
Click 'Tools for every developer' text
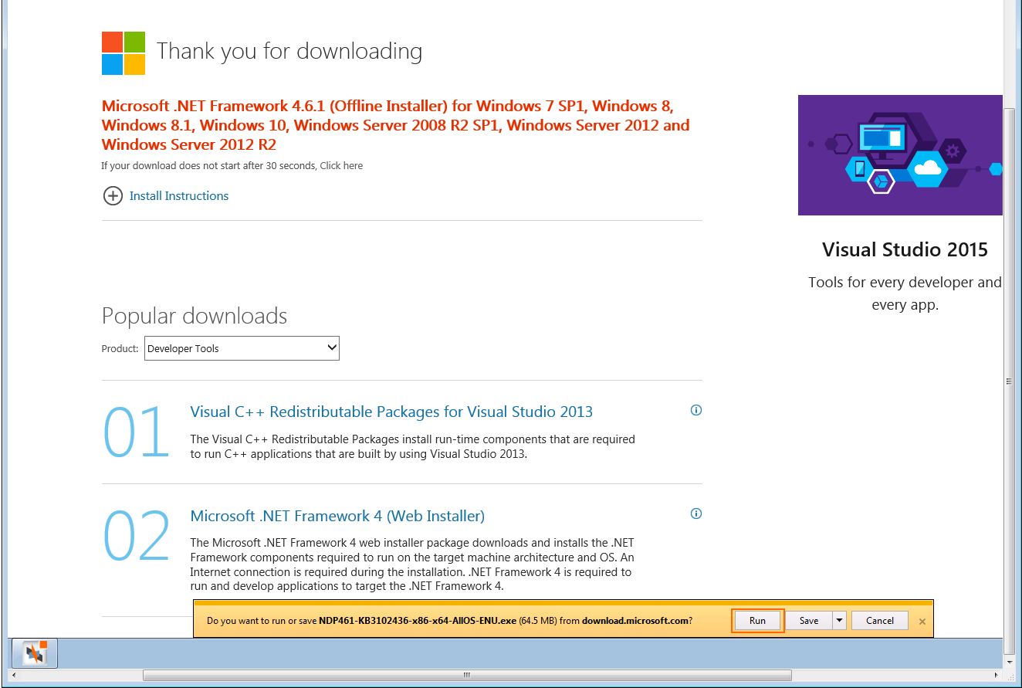[x=905, y=293]
